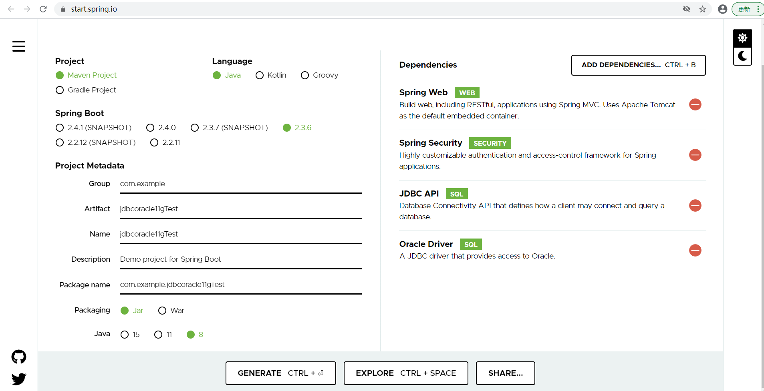This screenshot has width=764, height=391.
Task: Click the SECURITY tag badge
Action: click(x=490, y=143)
